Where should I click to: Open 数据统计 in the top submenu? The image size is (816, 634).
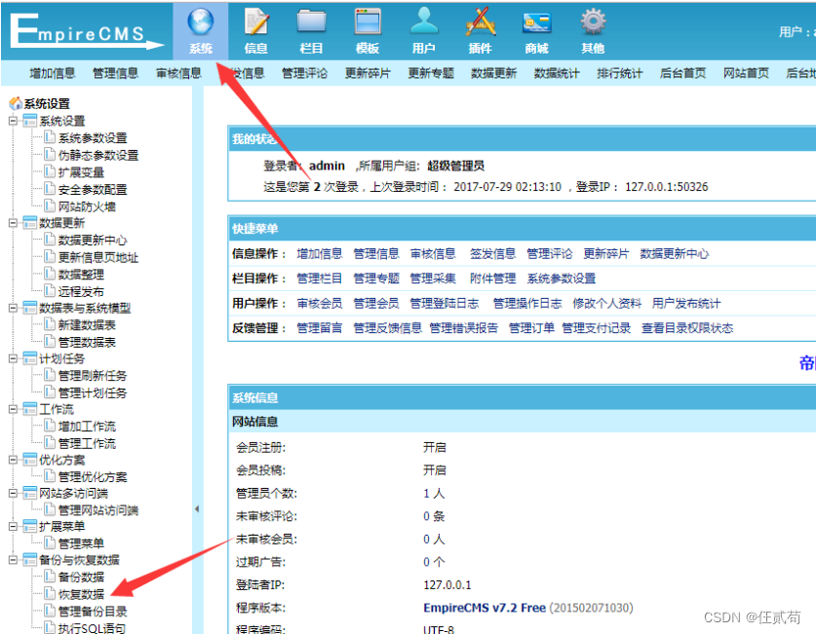[557, 73]
